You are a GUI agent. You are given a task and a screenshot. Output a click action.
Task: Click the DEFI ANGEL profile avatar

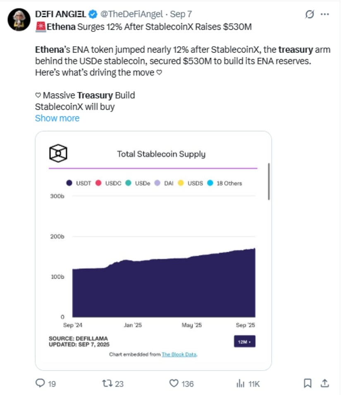(19, 19)
